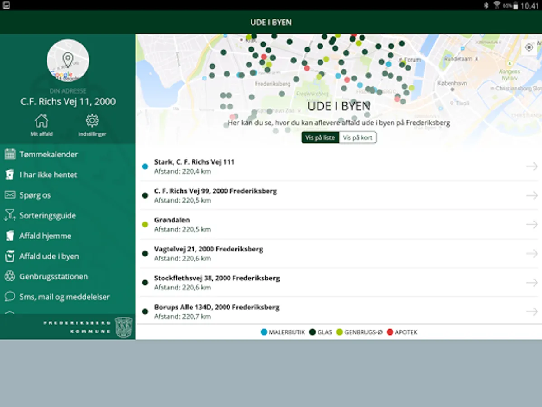
Task: Open arrow for Grøndalen row
Action: tap(532, 224)
